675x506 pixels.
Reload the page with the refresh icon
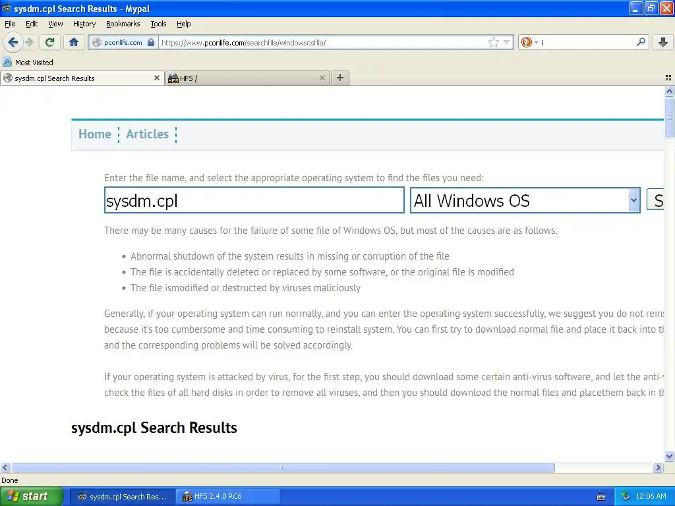(49, 42)
